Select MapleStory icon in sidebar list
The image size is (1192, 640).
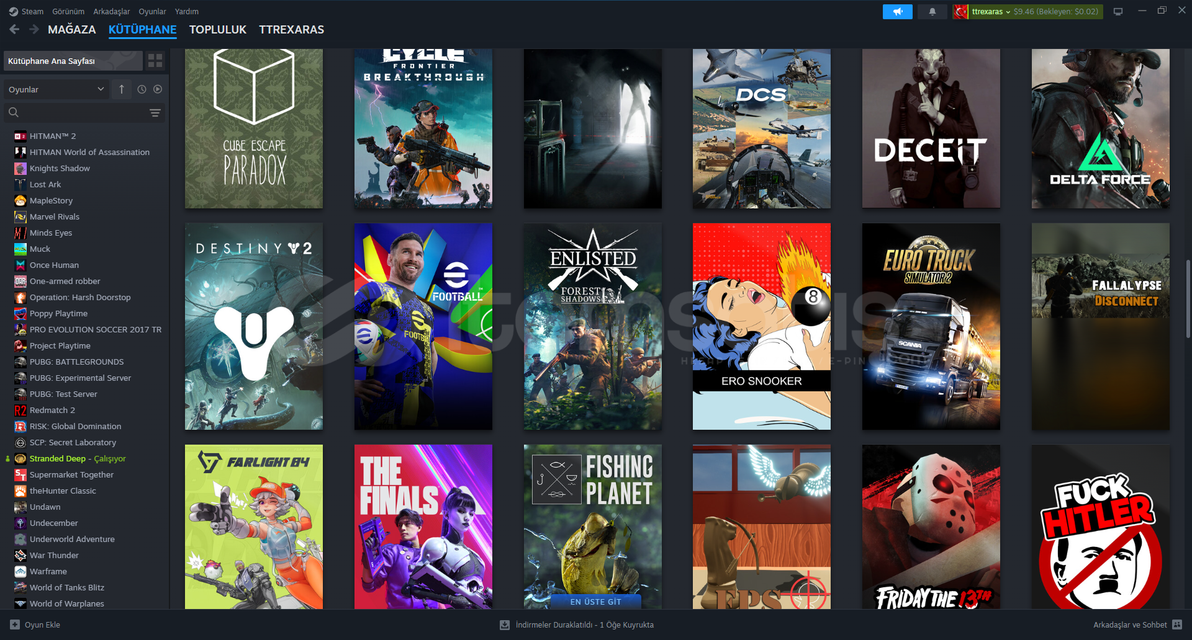click(x=20, y=200)
